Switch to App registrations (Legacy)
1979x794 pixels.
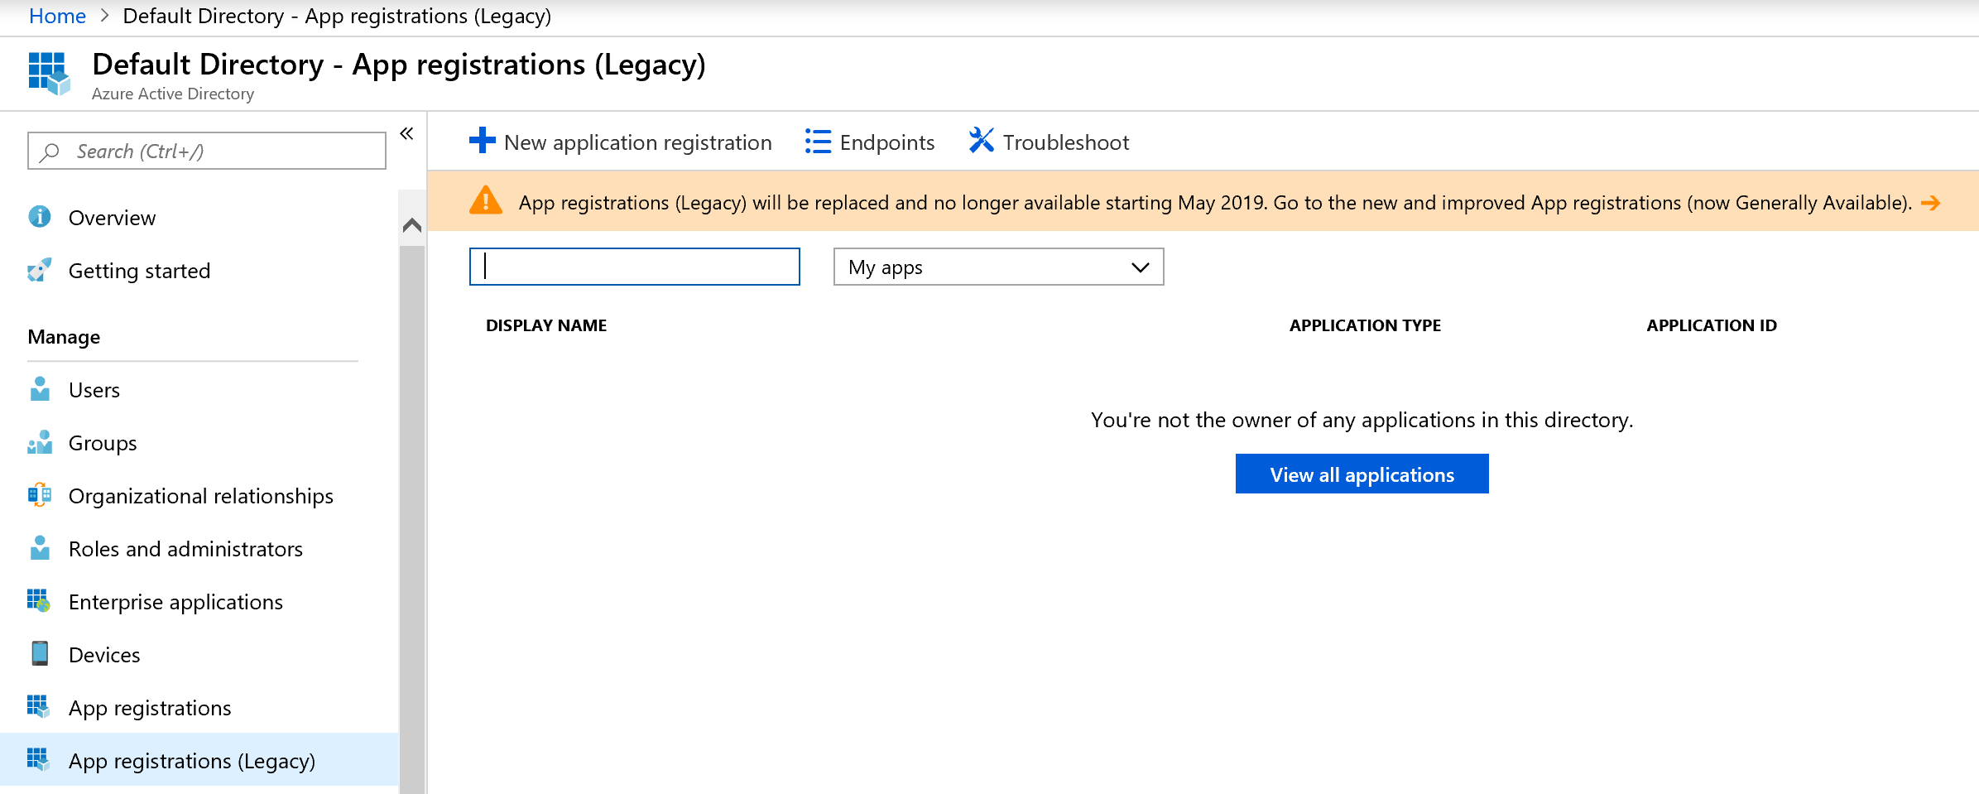191,760
